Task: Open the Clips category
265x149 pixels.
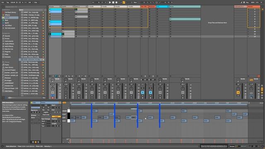Action: coord(7,54)
